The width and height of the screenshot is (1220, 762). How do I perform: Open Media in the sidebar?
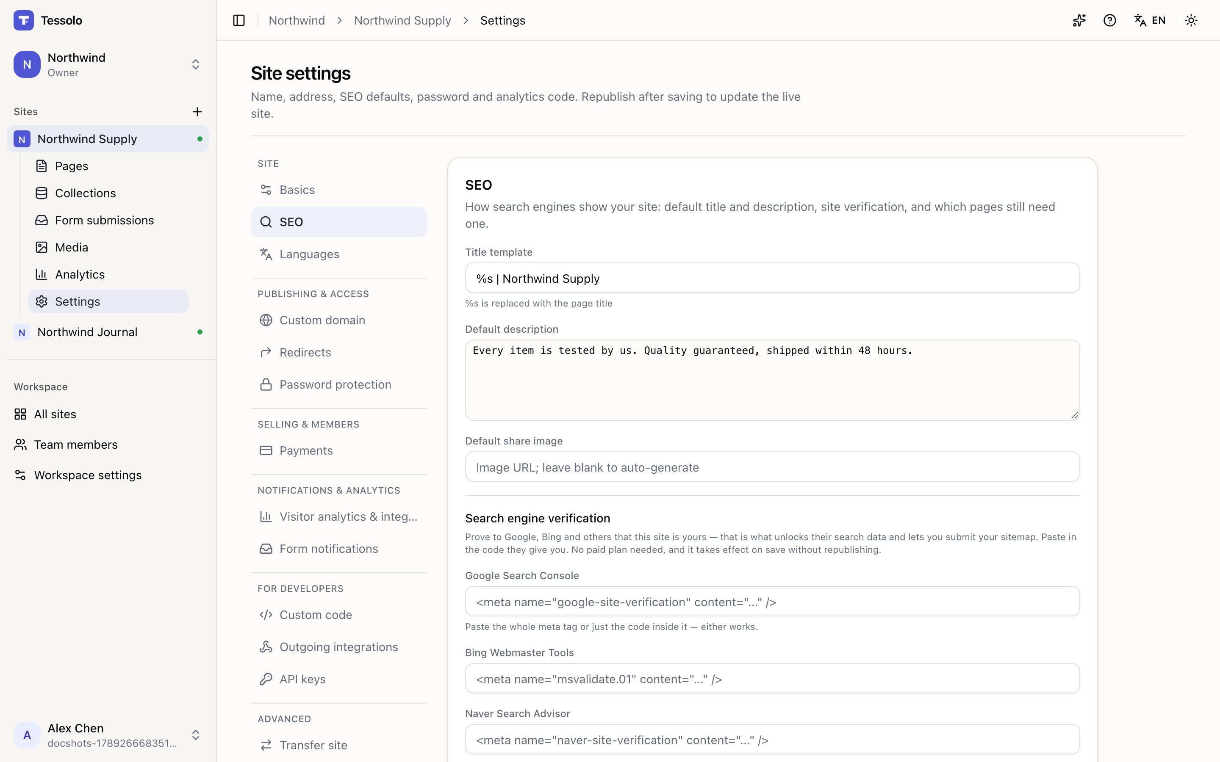tap(108, 248)
